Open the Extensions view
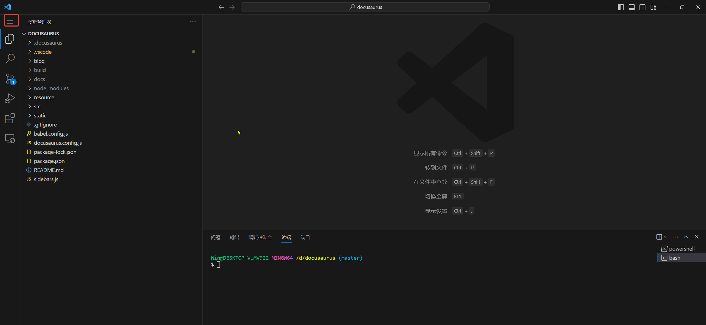The height and width of the screenshot is (325, 706). click(10, 118)
